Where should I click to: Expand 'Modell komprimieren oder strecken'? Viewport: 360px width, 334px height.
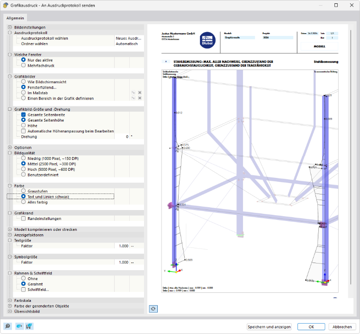coord(9,229)
